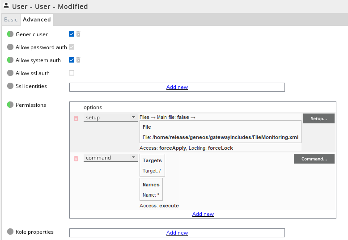
Task: Toggle the Allow system auth checkbox
Action: [x=72, y=60]
